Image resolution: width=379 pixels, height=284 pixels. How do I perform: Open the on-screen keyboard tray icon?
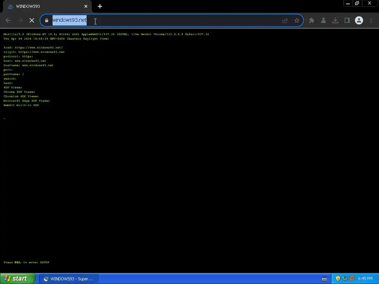click(324, 279)
